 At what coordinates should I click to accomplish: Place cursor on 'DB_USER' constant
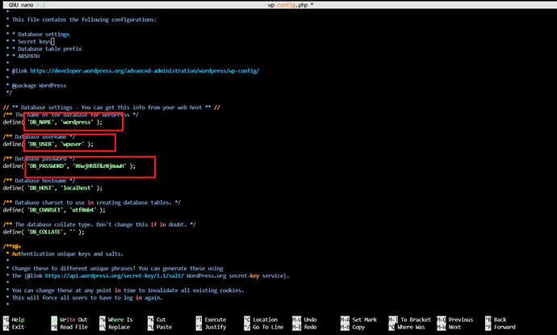(x=40, y=144)
